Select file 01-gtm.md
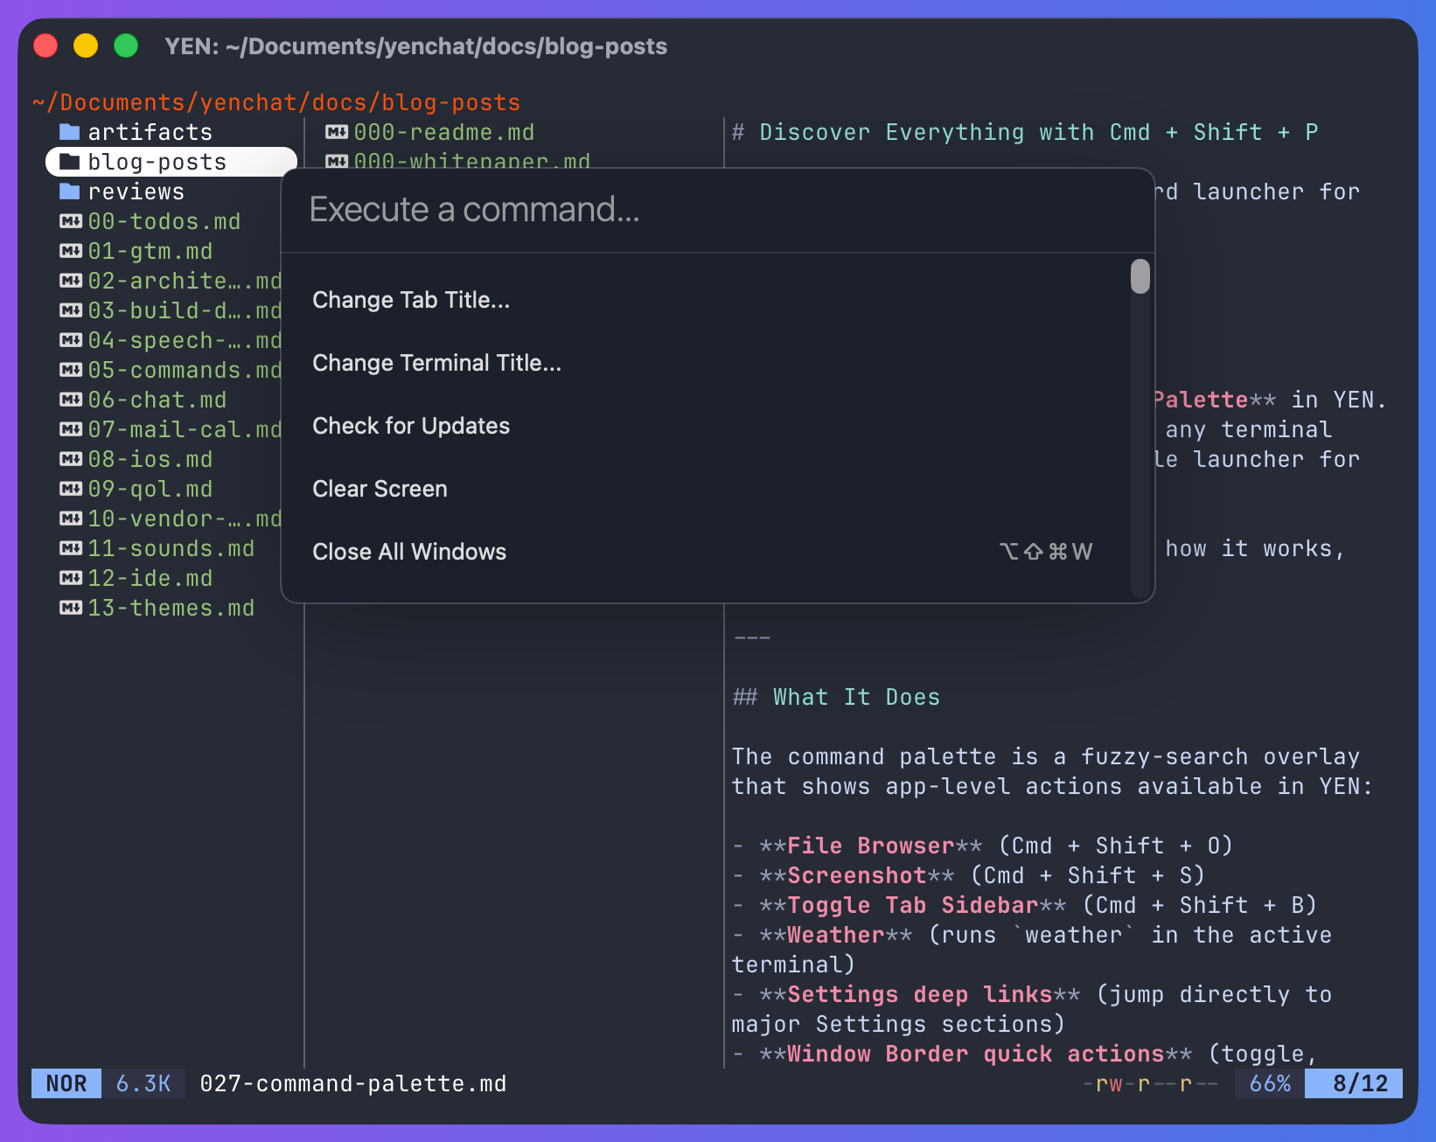This screenshot has width=1436, height=1142. click(x=150, y=251)
